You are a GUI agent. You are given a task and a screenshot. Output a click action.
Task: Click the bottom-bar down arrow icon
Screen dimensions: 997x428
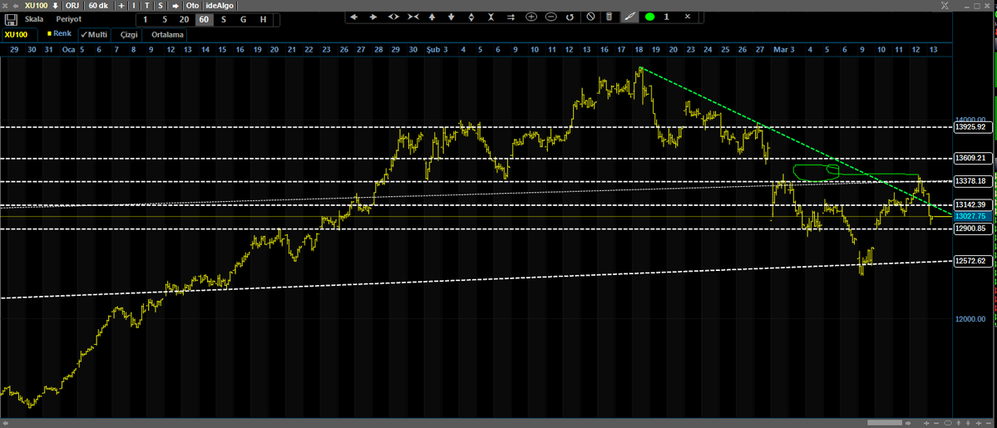click(x=968, y=423)
